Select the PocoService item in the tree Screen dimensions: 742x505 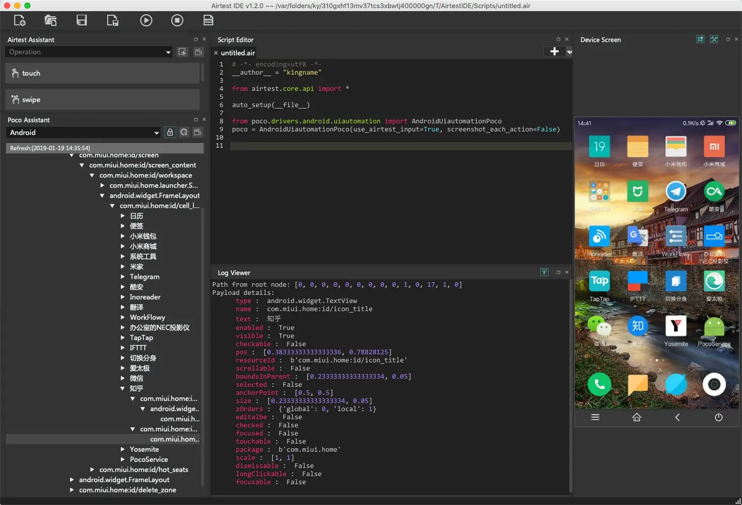pos(148,459)
